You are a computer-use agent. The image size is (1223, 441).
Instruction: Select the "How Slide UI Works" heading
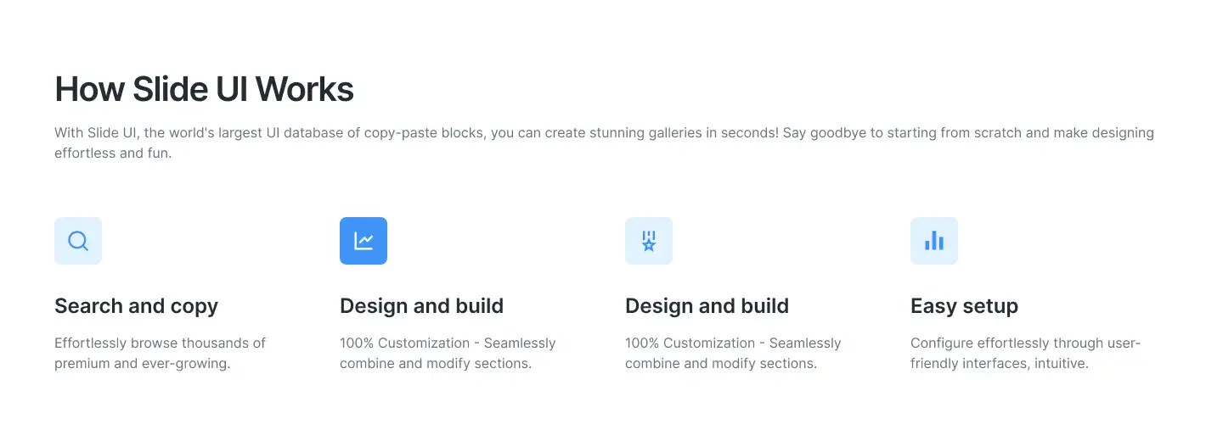204,89
